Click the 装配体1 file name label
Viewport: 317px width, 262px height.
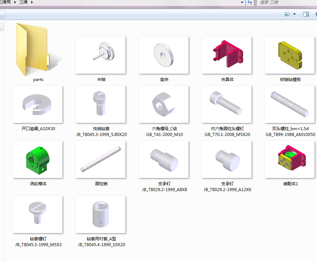290,184
